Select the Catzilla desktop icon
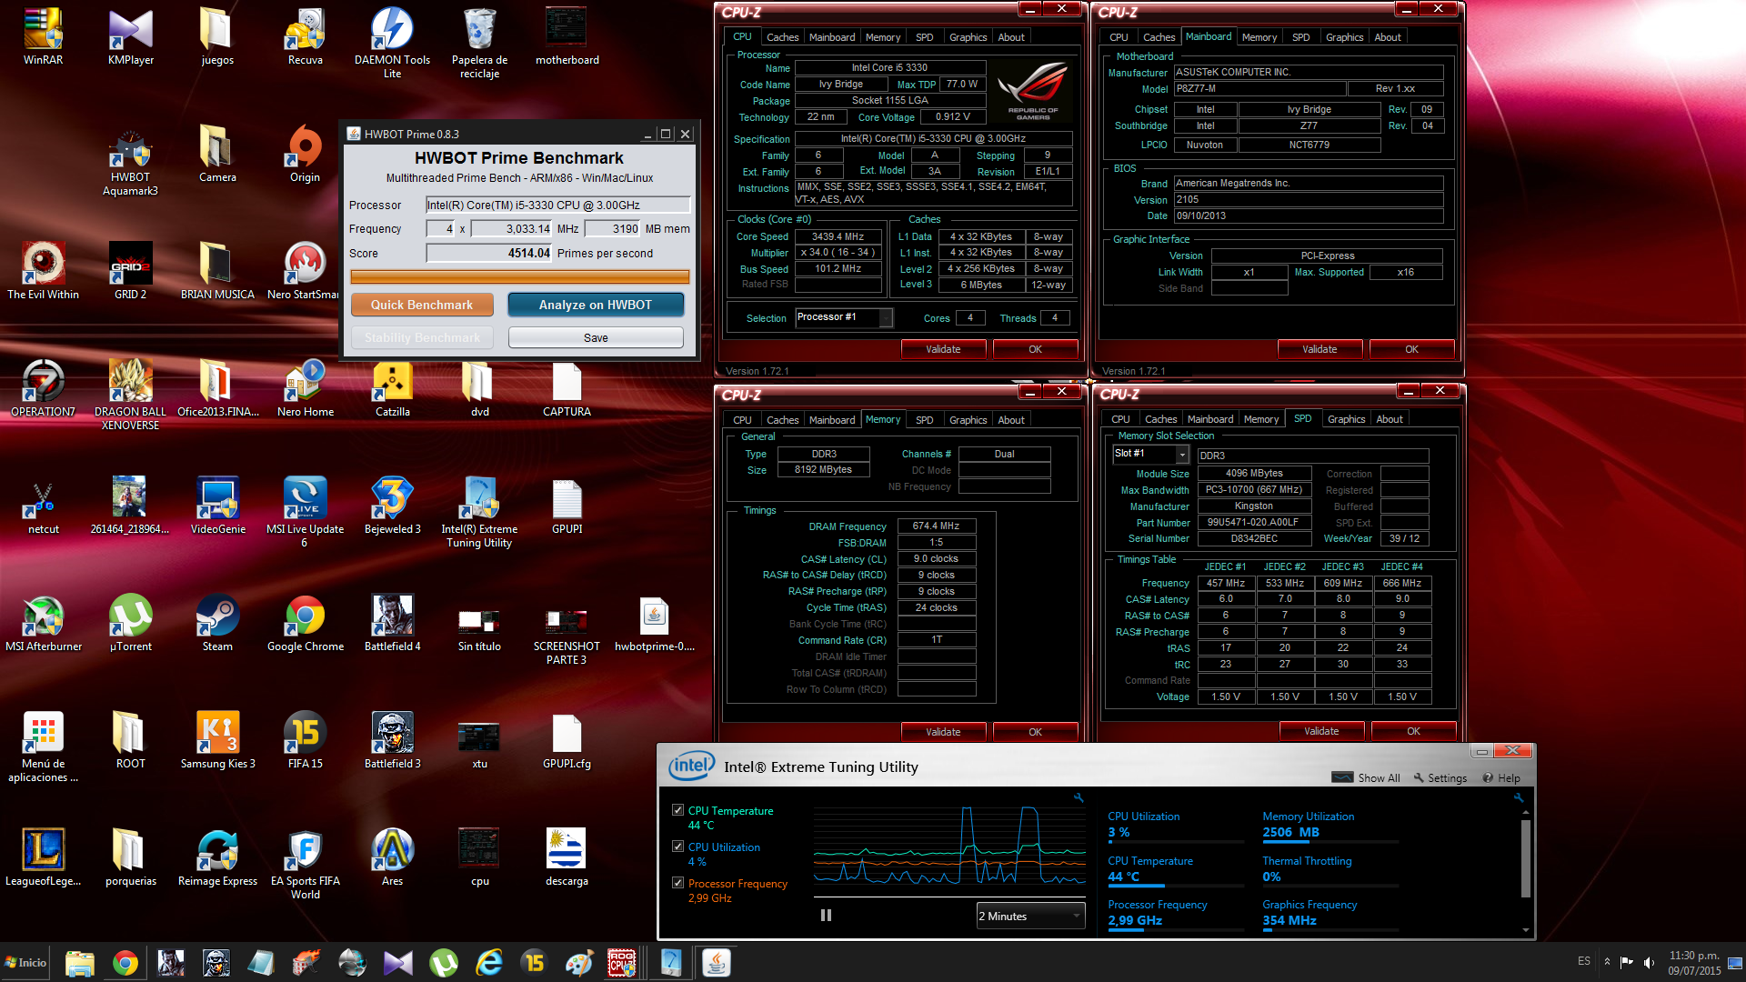This screenshot has height=982, width=1746. [392, 388]
